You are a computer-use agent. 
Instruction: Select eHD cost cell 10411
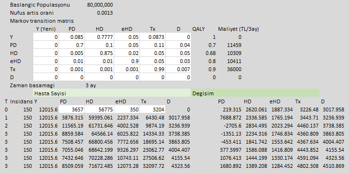234,61
